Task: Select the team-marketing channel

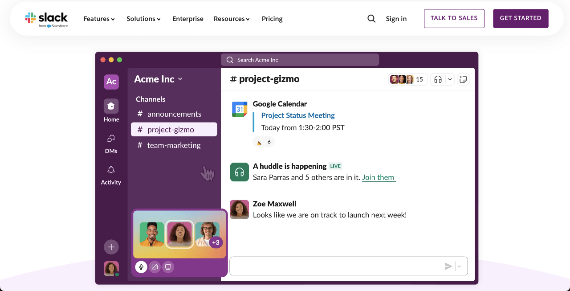Action: 174,145
